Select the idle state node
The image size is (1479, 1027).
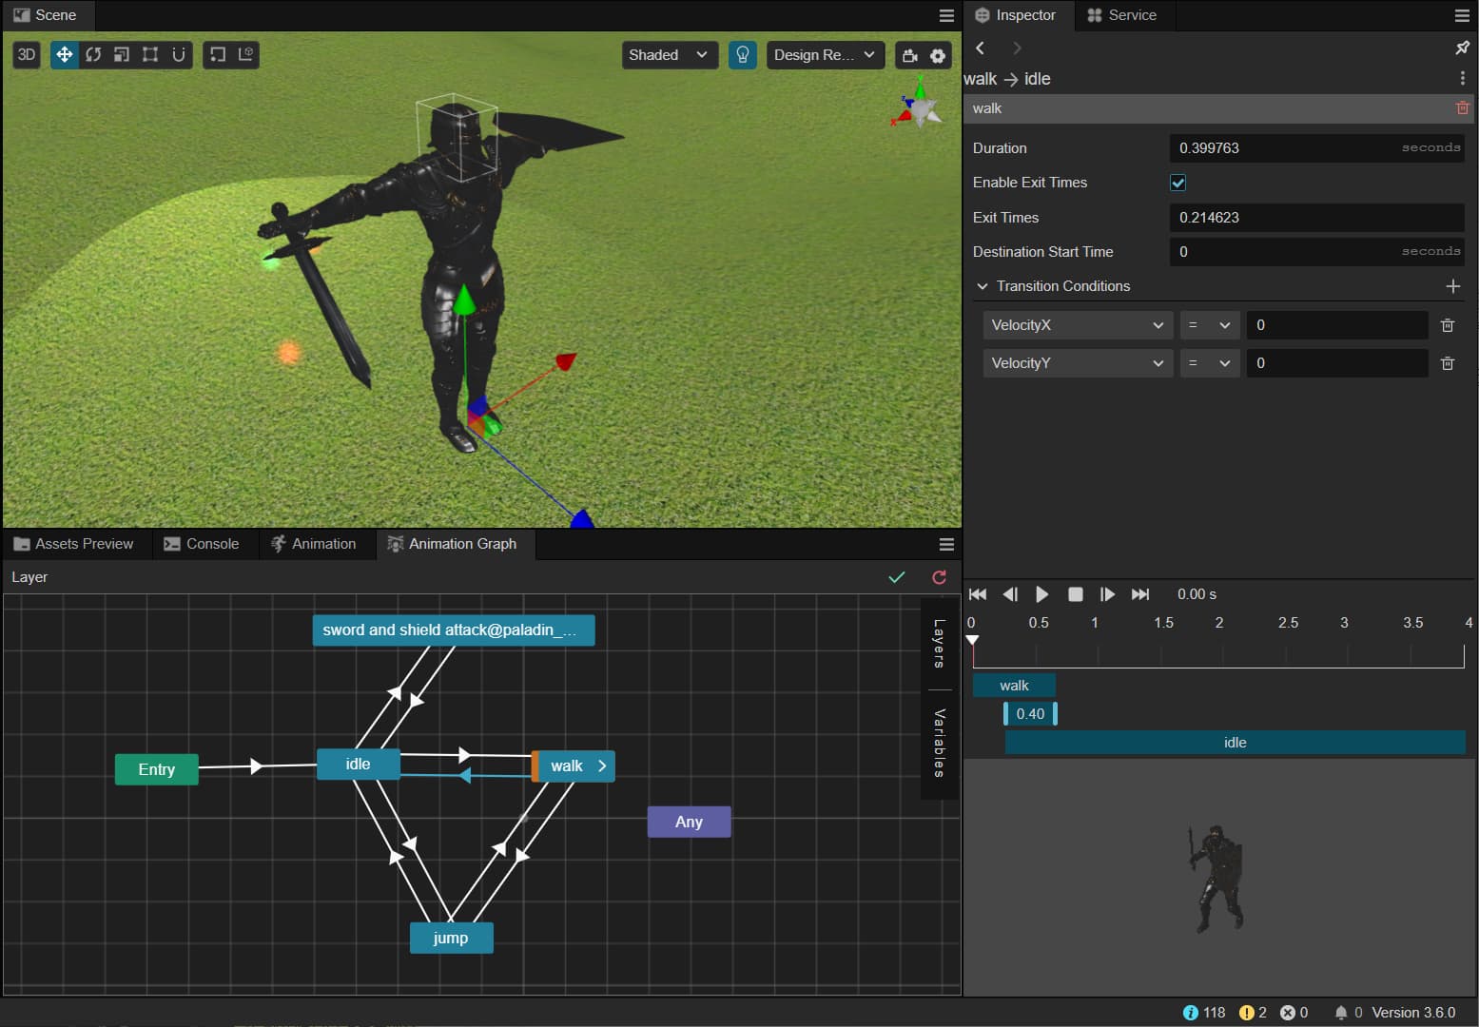359,765
